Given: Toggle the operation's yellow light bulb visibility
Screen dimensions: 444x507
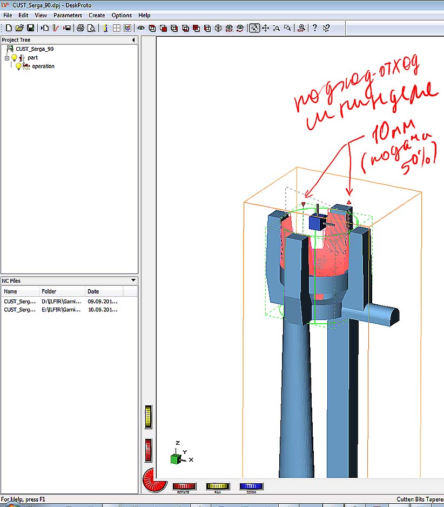Looking at the screenshot, I should click(x=18, y=66).
